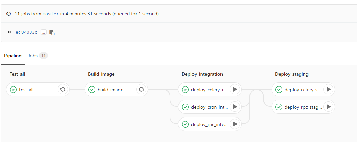Open the build_image job details
The image size is (357, 142).
(x=110, y=90)
